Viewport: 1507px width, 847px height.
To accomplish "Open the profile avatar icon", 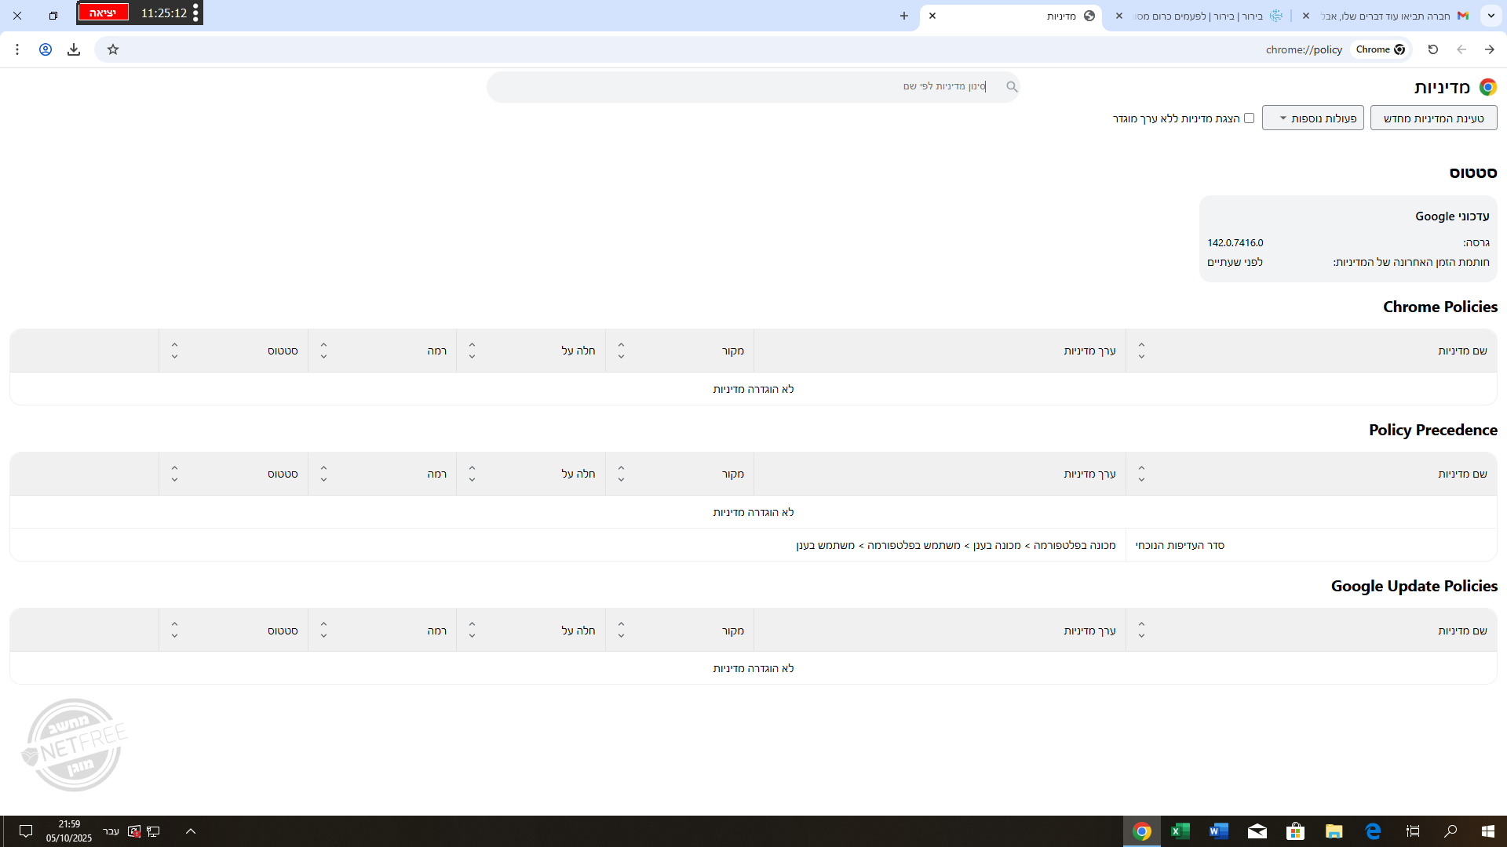I will (46, 49).
